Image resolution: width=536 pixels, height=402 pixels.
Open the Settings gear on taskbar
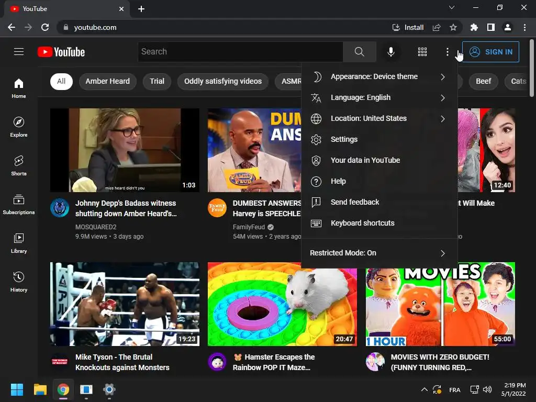(109, 389)
